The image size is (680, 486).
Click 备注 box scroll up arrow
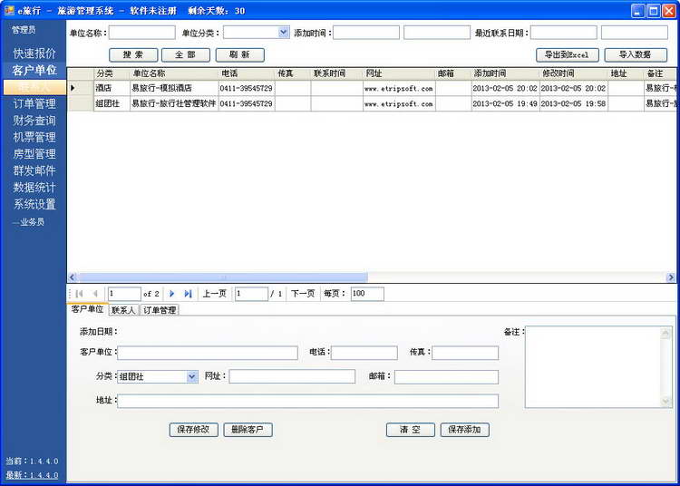[x=665, y=333]
